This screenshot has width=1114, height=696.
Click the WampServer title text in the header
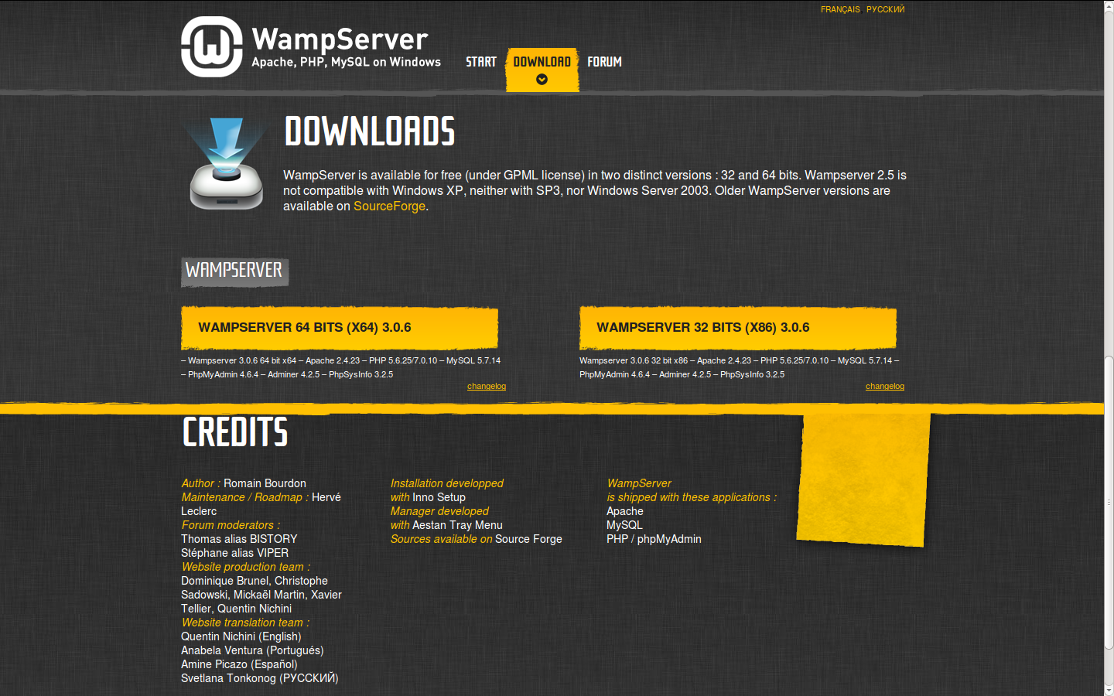(340, 39)
